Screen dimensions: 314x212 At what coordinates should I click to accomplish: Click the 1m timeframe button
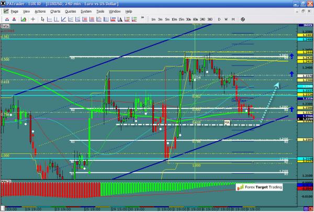[x=153, y=19]
